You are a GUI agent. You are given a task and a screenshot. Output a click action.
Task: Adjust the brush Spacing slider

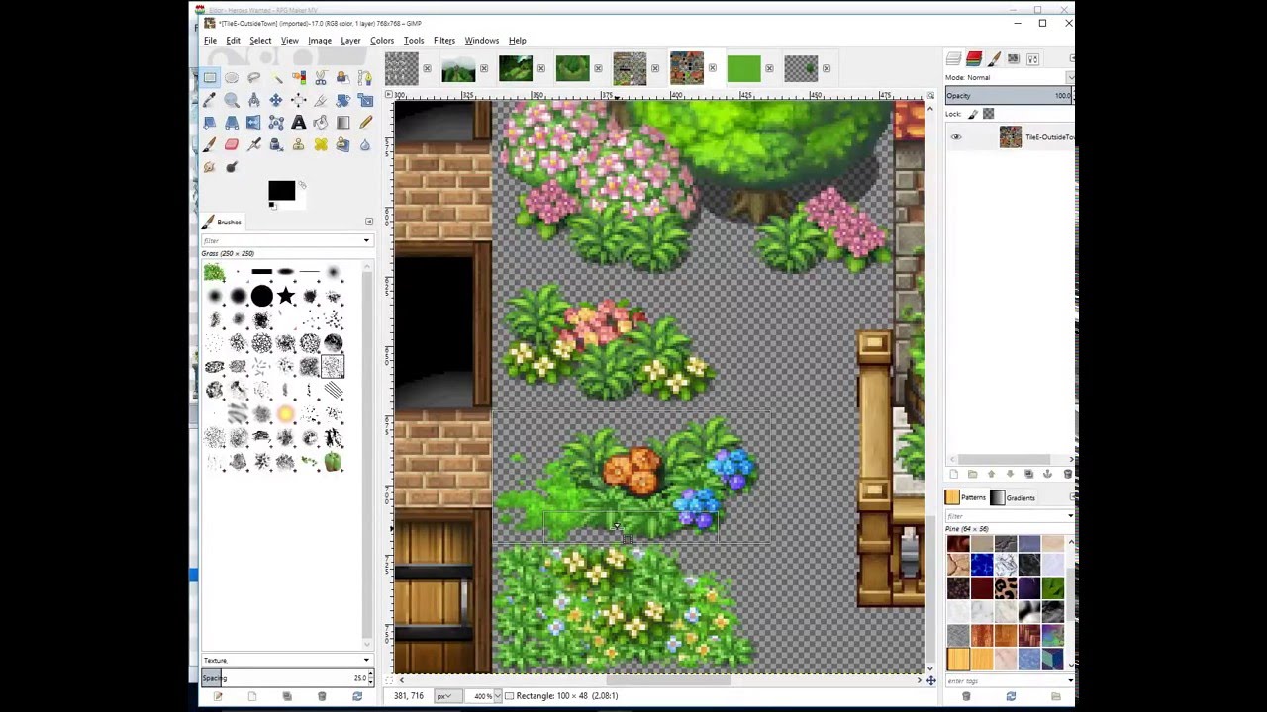coord(285,678)
